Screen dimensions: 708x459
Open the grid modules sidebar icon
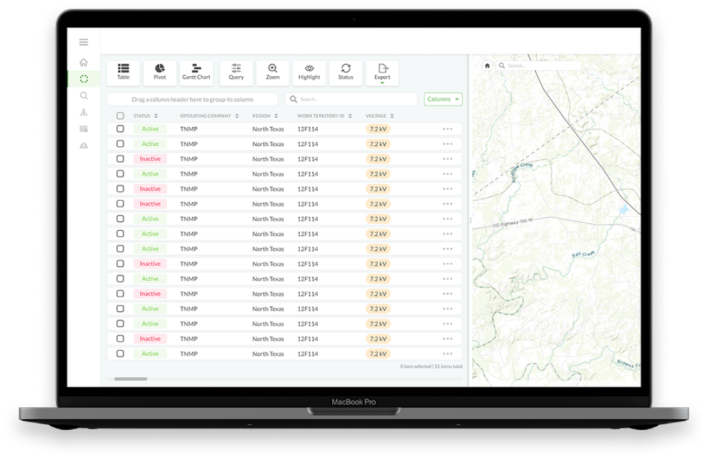click(84, 129)
